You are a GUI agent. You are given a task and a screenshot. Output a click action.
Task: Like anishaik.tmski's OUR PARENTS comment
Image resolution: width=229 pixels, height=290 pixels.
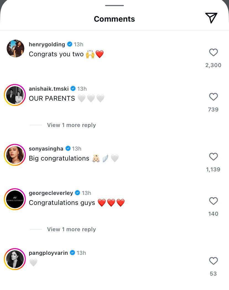(213, 97)
